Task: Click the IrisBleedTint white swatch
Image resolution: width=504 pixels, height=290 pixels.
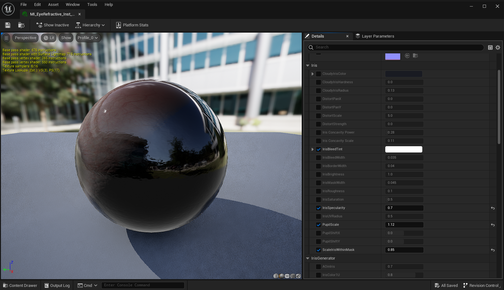Action: 404,149
